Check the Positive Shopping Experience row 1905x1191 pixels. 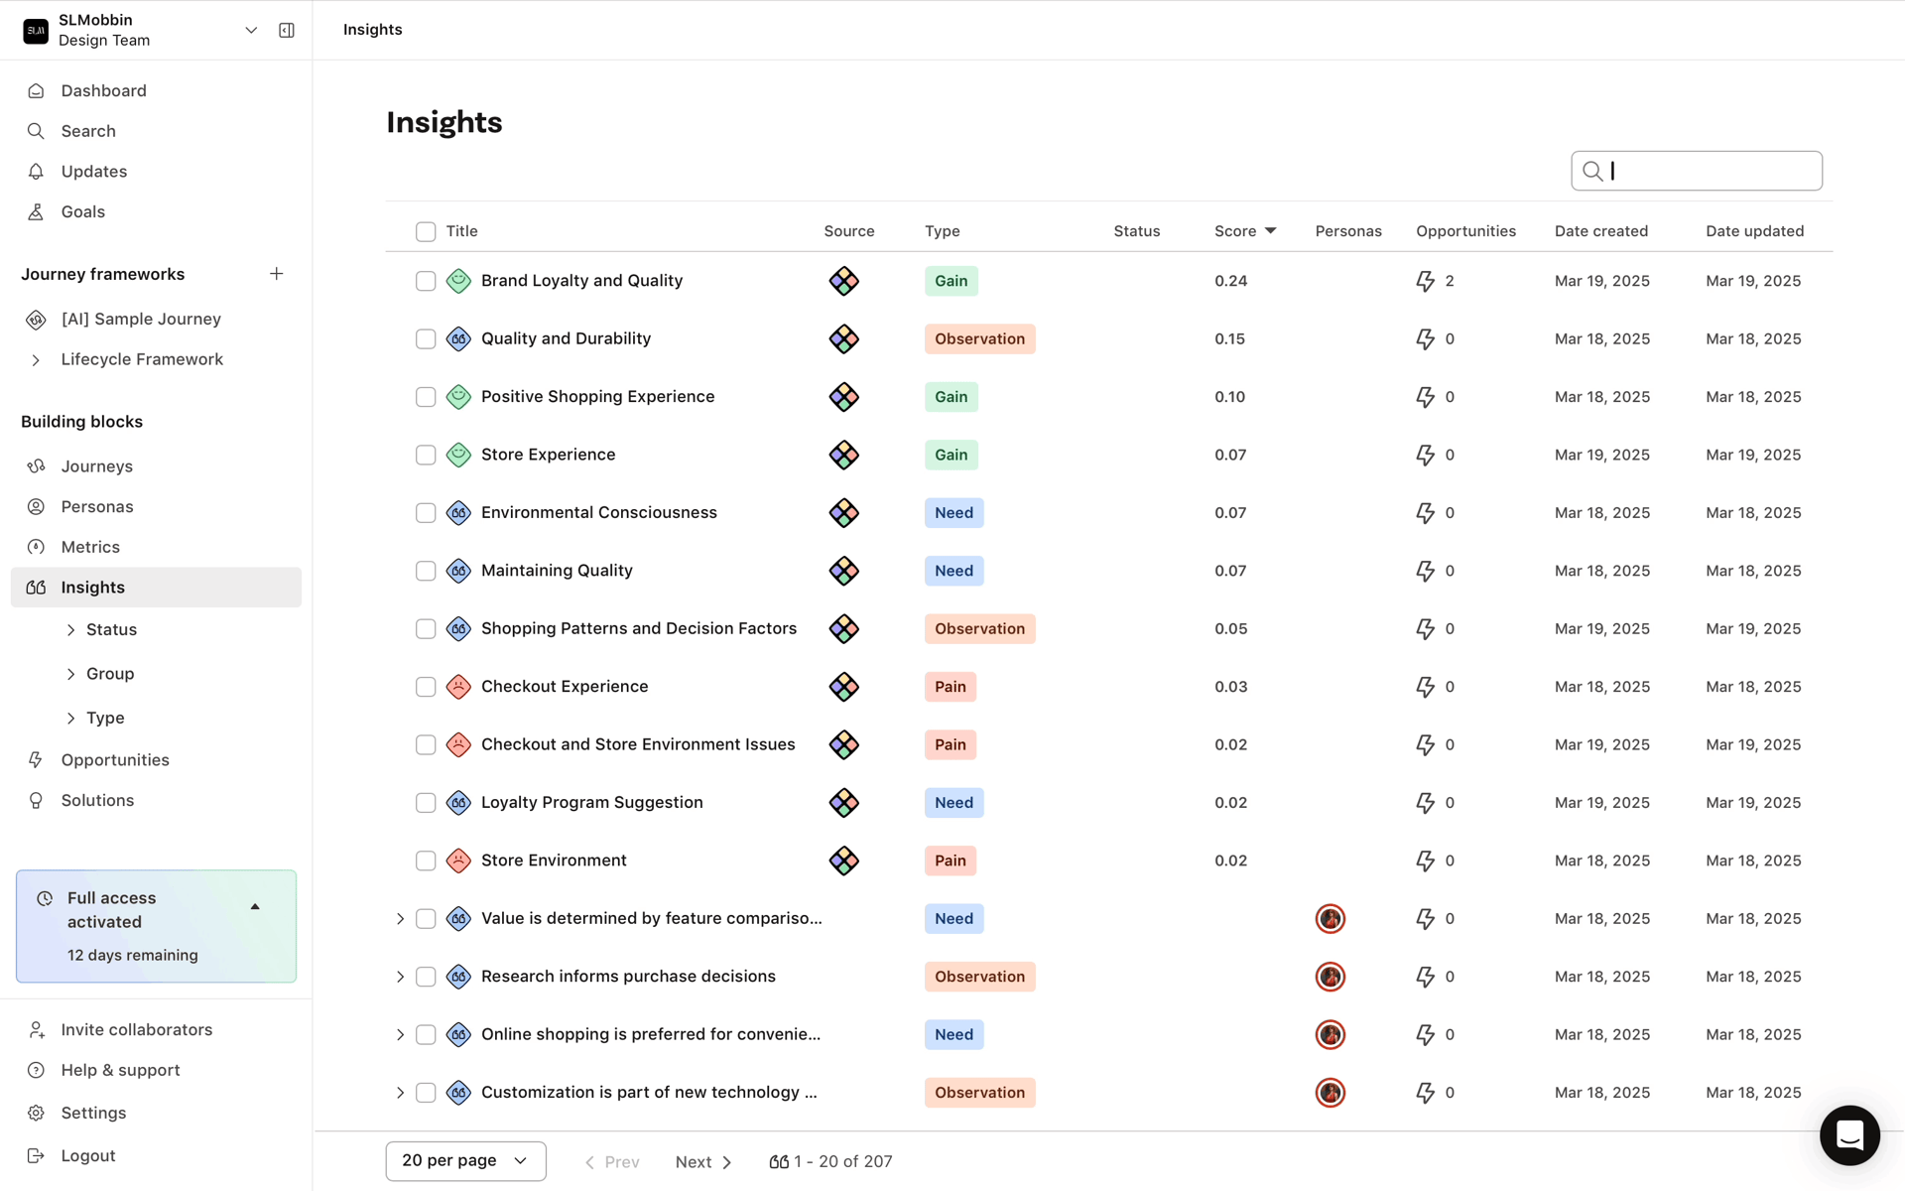tap(426, 397)
